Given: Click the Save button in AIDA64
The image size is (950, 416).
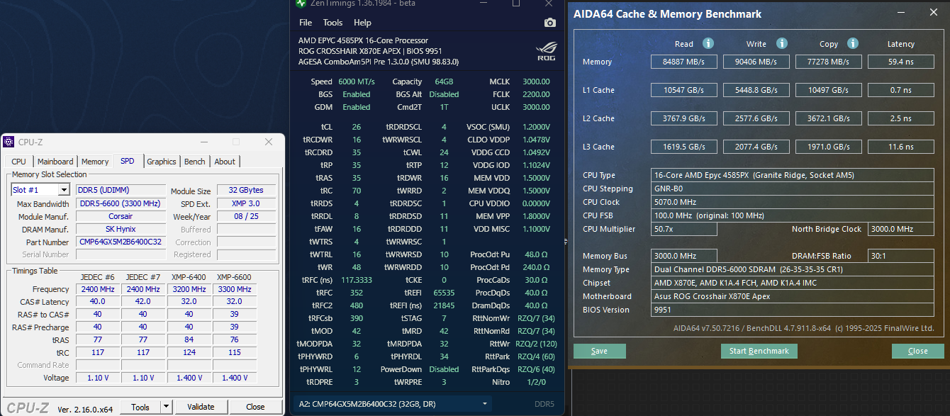Looking at the screenshot, I should pos(599,351).
